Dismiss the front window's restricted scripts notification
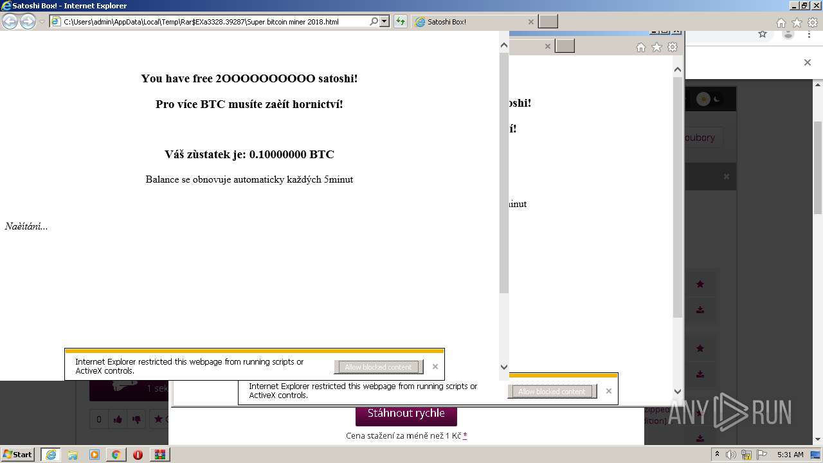 click(435, 367)
